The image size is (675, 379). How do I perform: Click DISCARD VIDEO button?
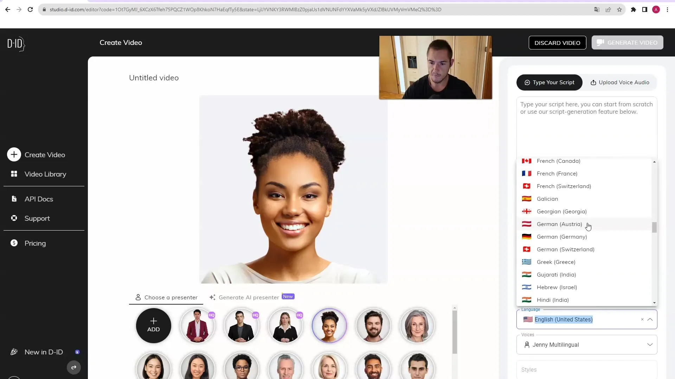pyautogui.click(x=557, y=42)
